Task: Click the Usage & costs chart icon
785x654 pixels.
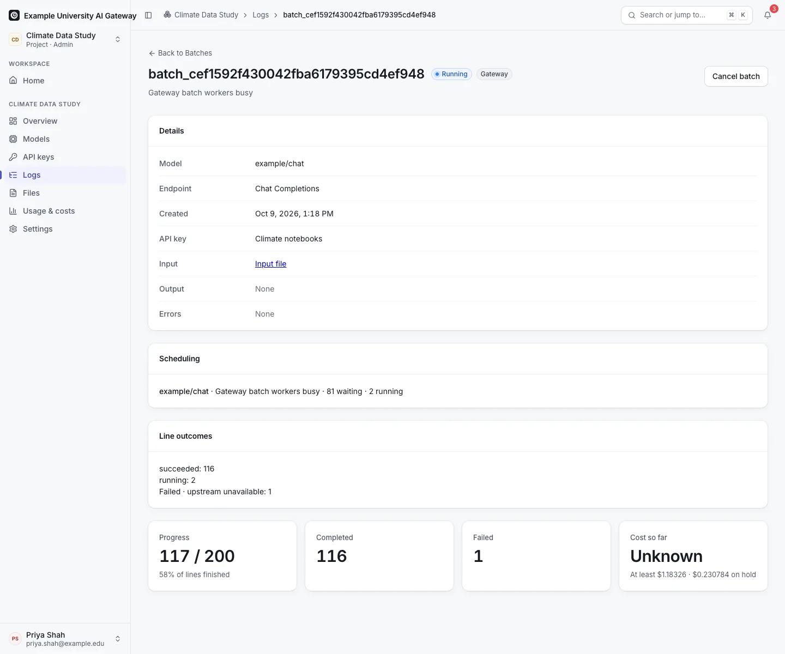Action: pyautogui.click(x=13, y=211)
